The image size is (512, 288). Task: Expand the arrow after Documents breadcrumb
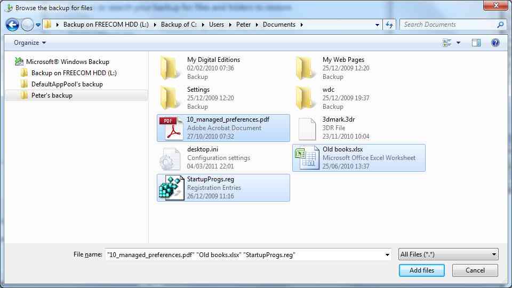pos(301,25)
